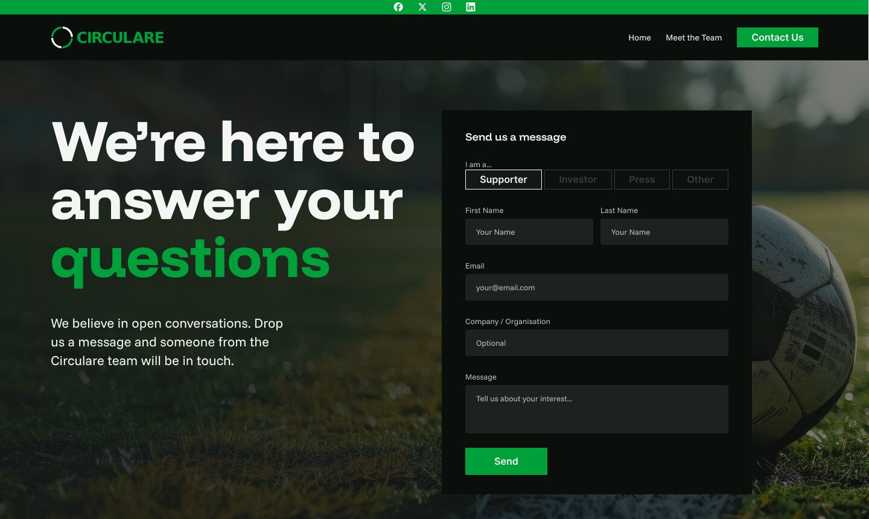This screenshot has width=869, height=519.
Task: Click the "I am a..." label
Action: tap(479, 164)
